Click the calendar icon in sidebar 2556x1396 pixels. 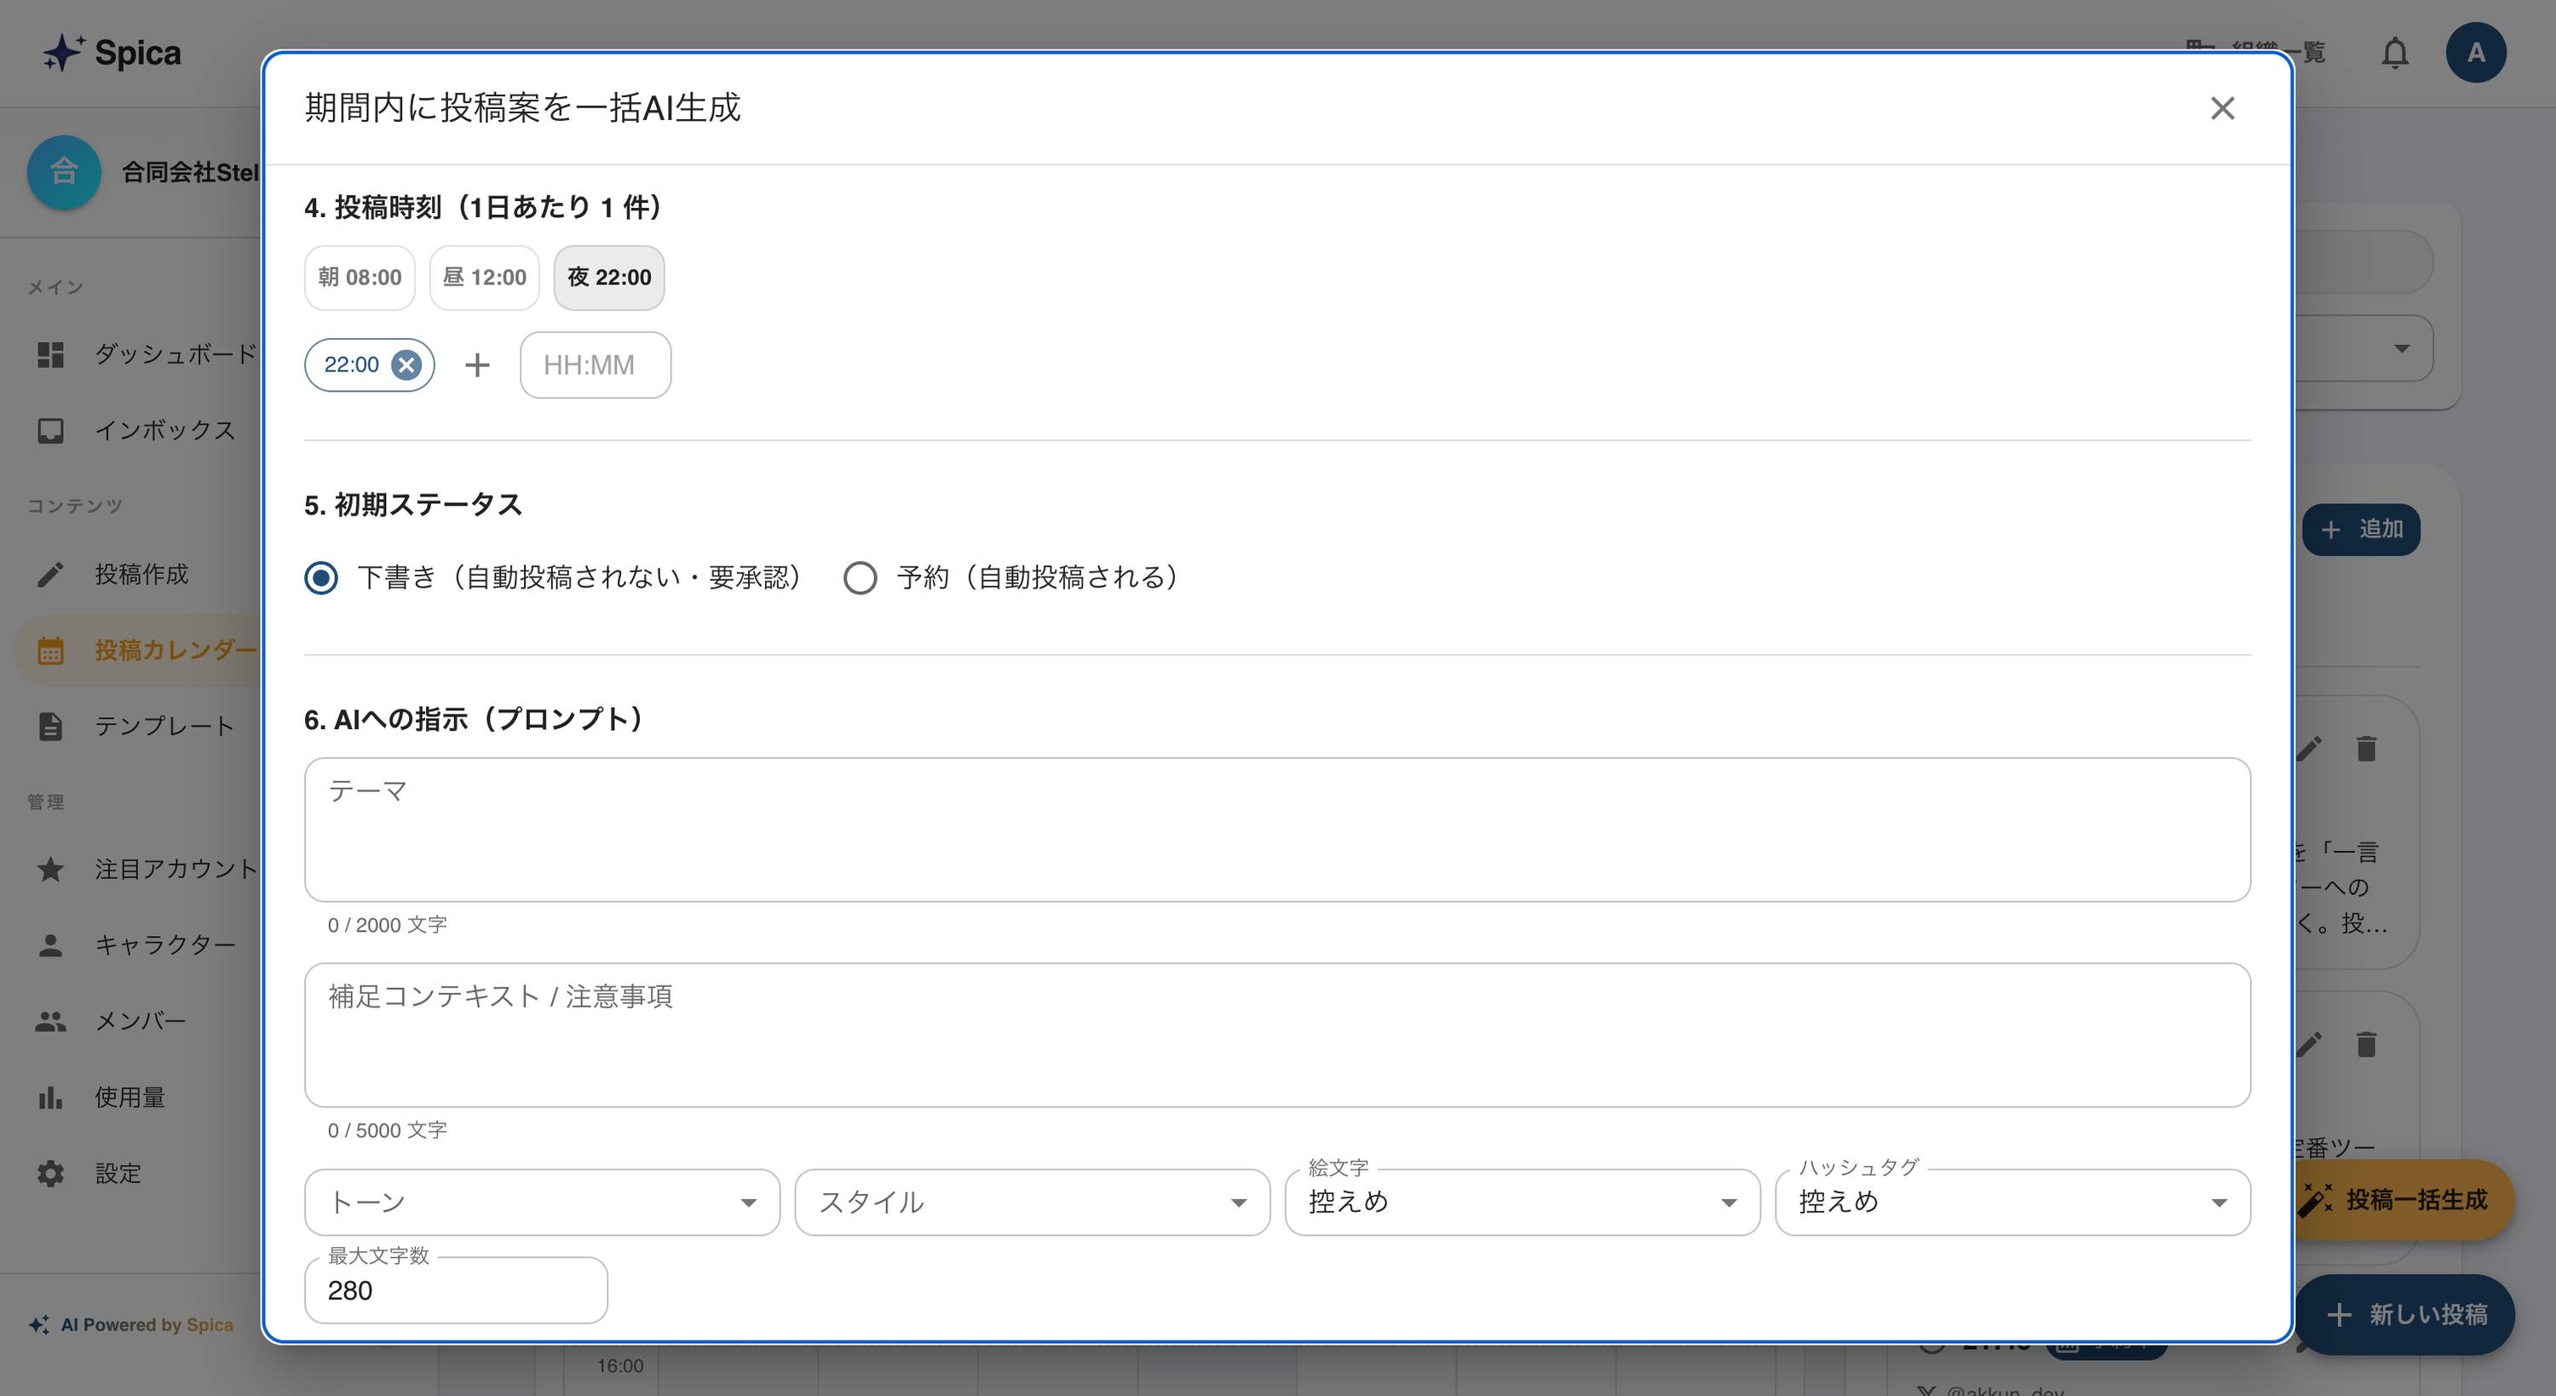pyautogui.click(x=50, y=651)
